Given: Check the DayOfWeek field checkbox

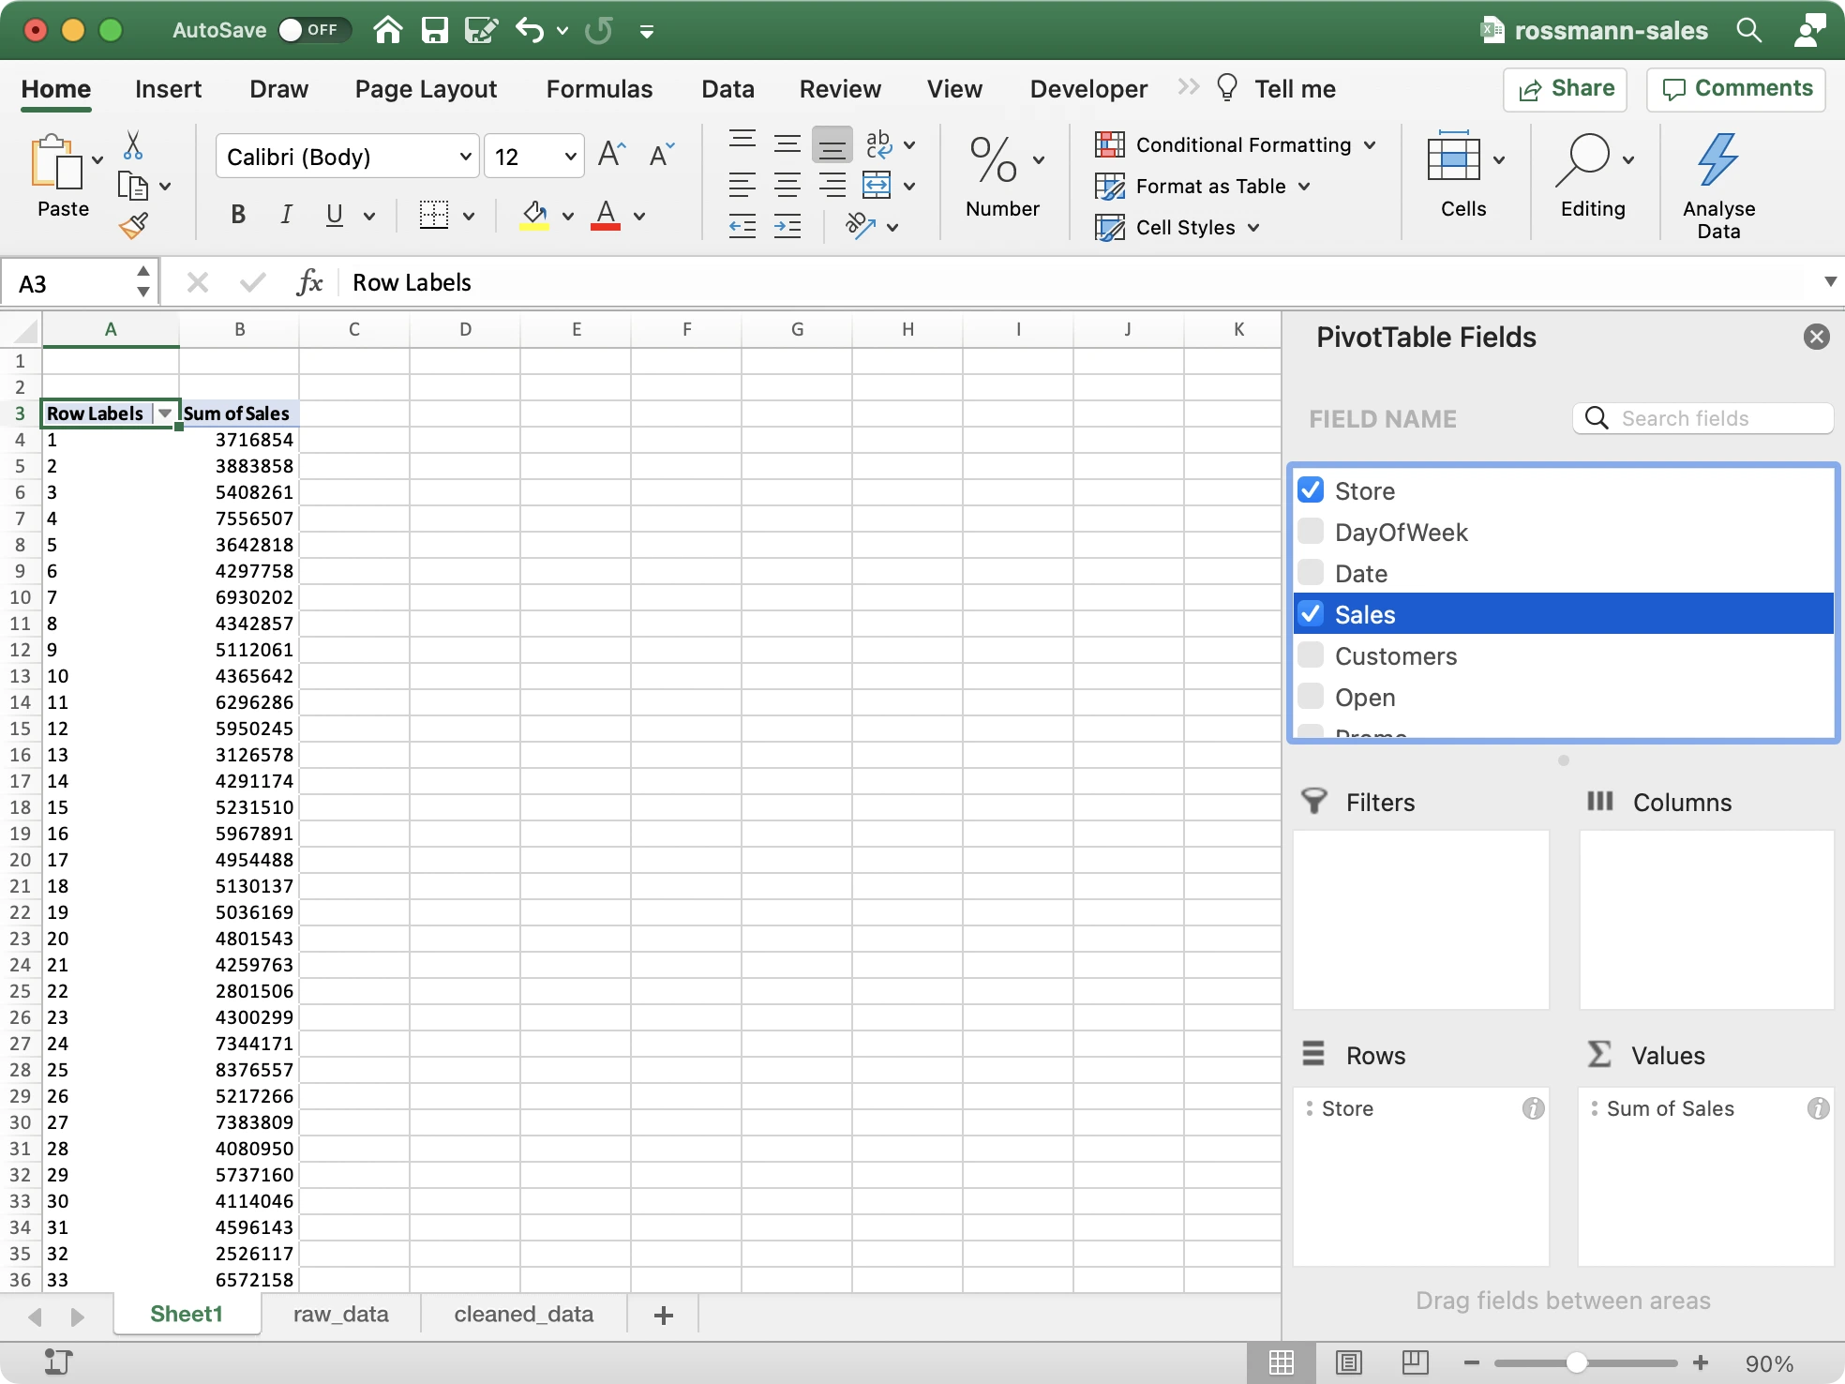Looking at the screenshot, I should (1312, 531).
